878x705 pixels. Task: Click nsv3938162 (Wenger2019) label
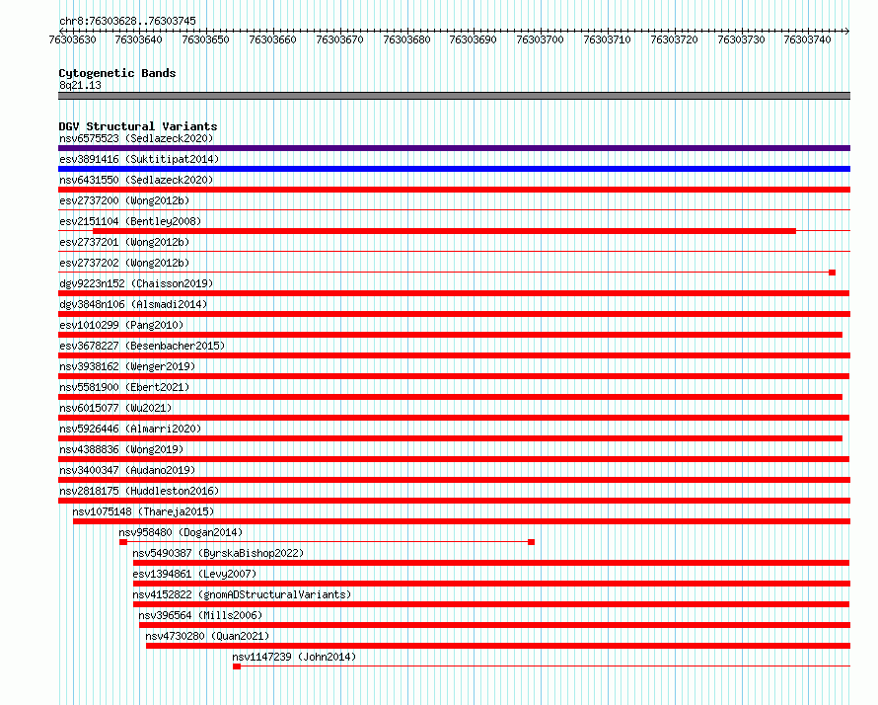tap(127, 366)
